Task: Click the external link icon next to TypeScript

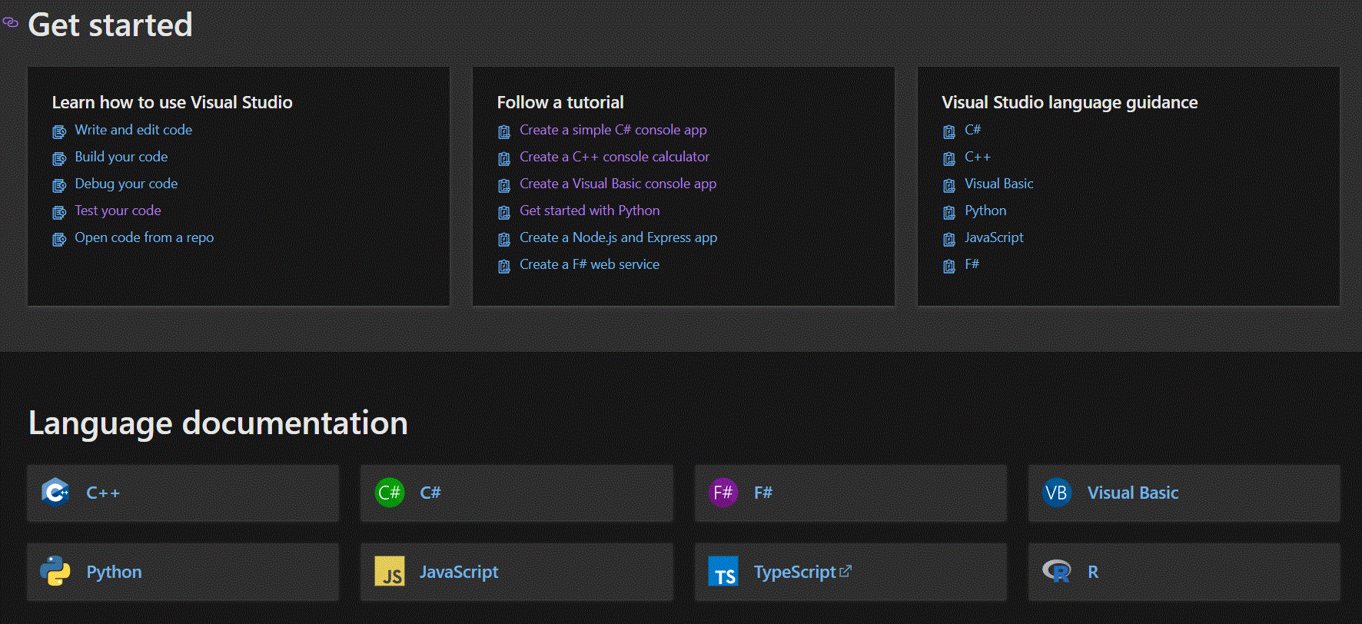Action: pyautogui.click(x=845, y=571)
